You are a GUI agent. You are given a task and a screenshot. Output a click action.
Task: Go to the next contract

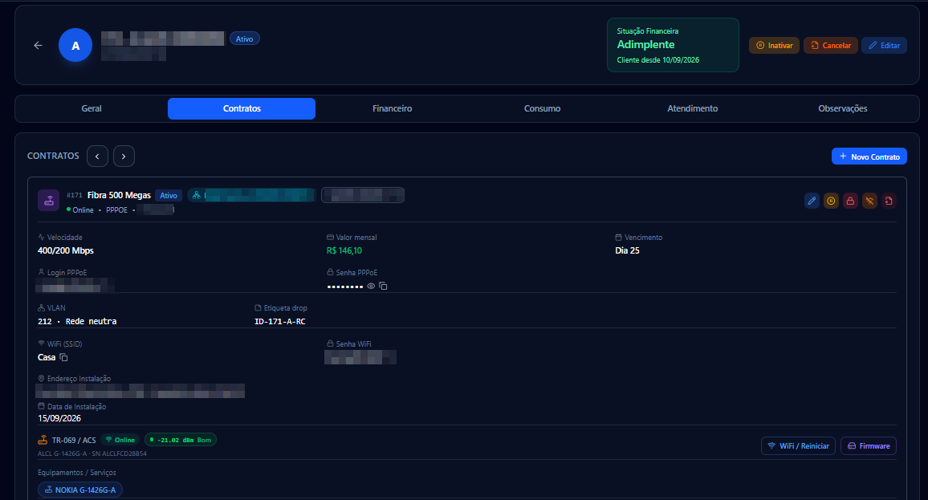(124, 157)
